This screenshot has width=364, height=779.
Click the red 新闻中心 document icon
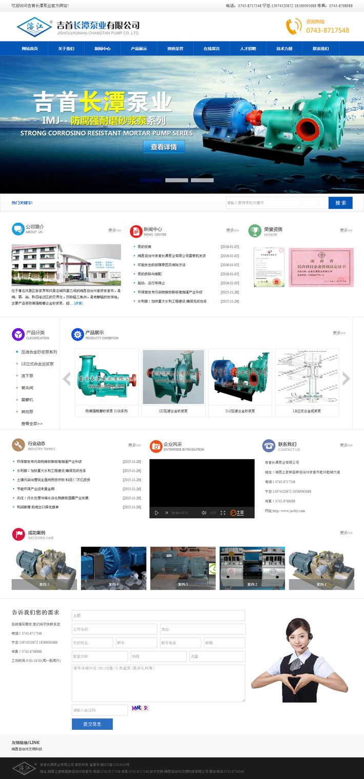tap(136, 231)
